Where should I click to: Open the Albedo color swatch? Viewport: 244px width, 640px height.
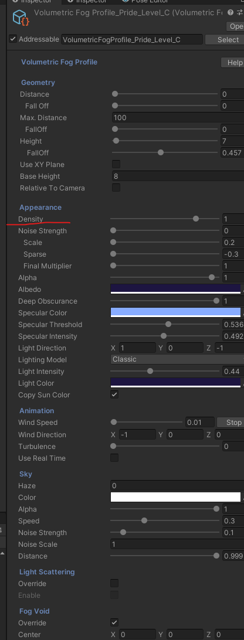tap(175, 290)
